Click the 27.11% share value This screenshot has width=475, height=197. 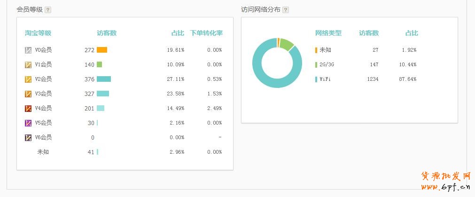click(x=176, y=79)
